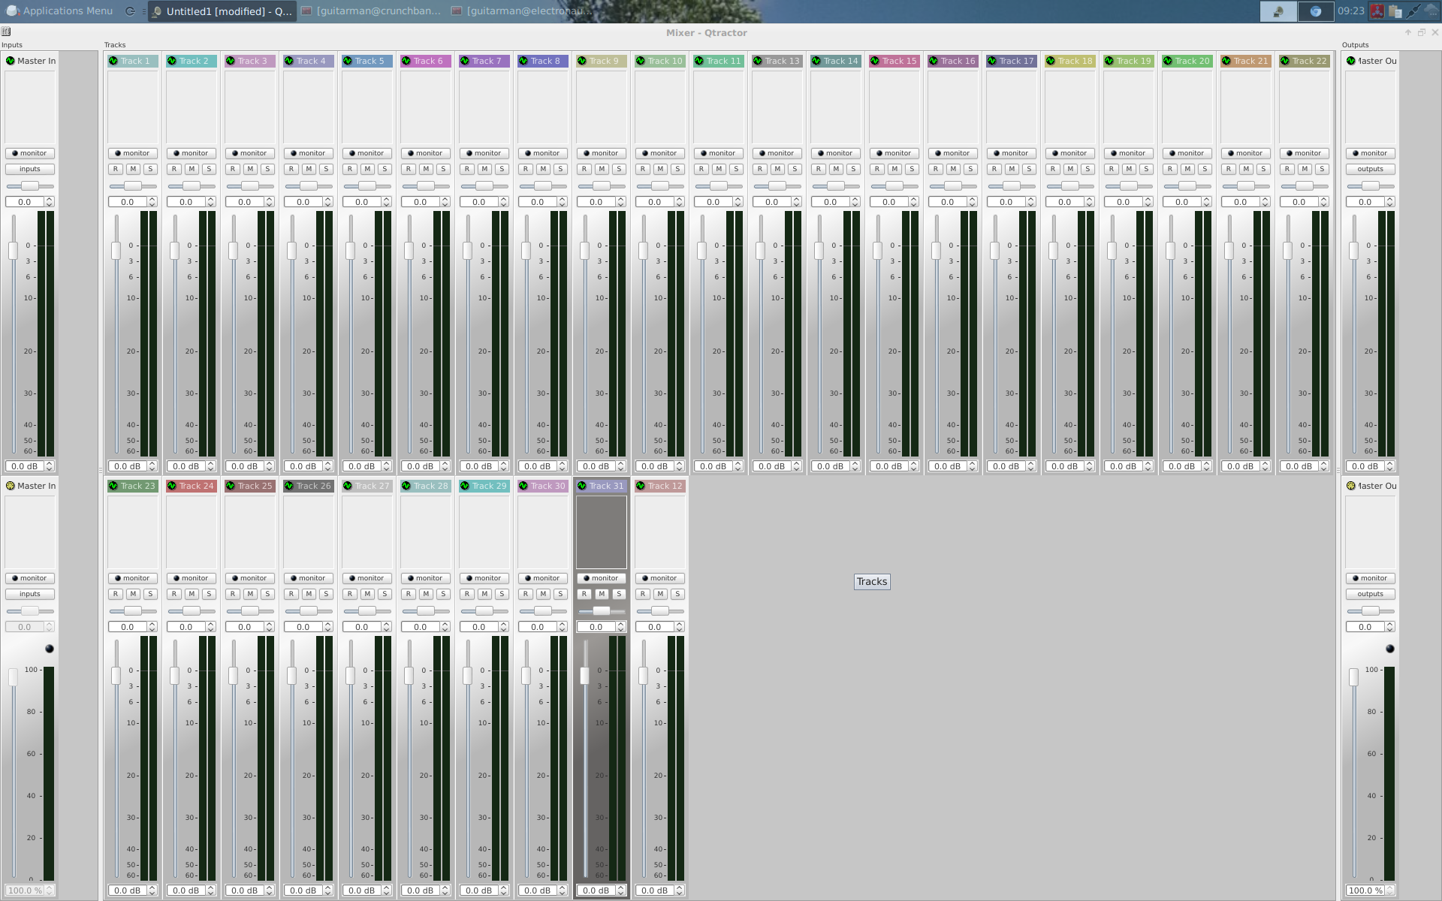This screenshot has height=901, width=1442.
Task: Toggle monitor on the upper Master Out strip
Action: tap(1371, 153)
